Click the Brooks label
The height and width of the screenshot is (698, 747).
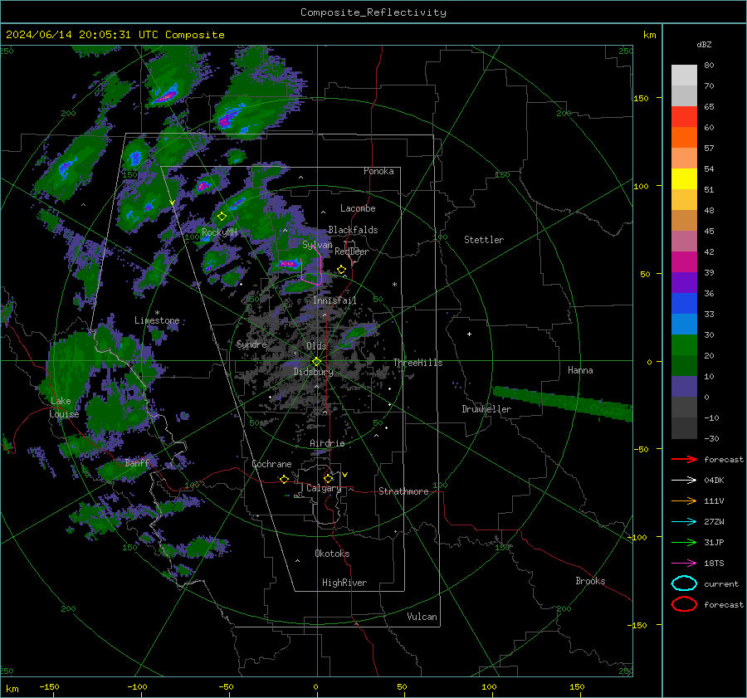[590, 581]
